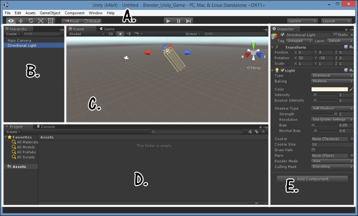Select the Move tool in toolbar
The height and width of the screenshot is (216, 358).
(x=21, y=21)
